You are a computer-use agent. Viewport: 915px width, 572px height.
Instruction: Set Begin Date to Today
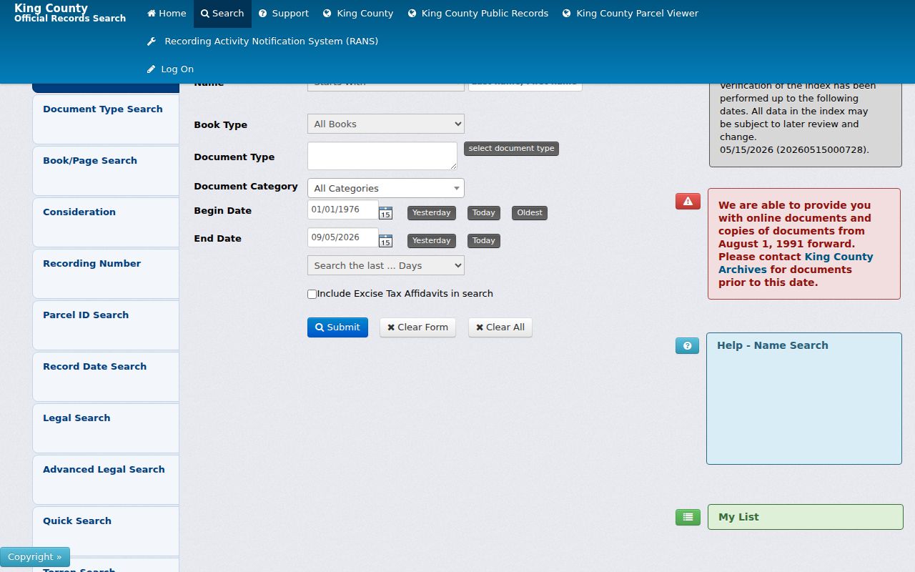[x=484, y=213]
